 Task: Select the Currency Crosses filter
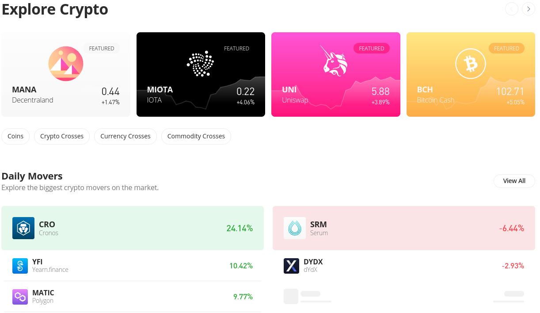(125, 136)
